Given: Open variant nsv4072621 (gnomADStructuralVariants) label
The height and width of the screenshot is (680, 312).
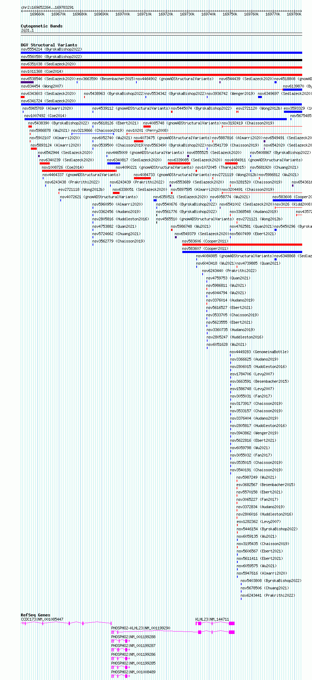Looking at the screenshot, I should pyautogui.click(x=99, y=197).
